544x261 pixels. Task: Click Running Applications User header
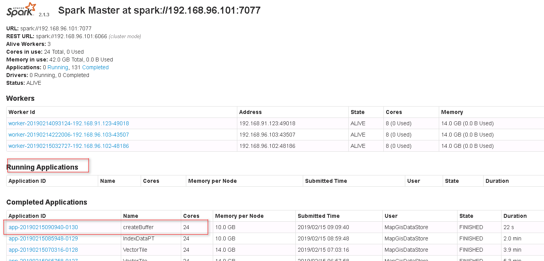(413, 181)
